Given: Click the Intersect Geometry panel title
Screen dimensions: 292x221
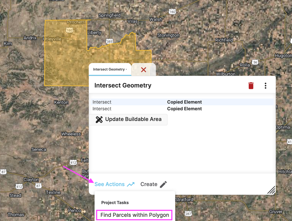Looking at the screenshot, I should coord(123,86).
